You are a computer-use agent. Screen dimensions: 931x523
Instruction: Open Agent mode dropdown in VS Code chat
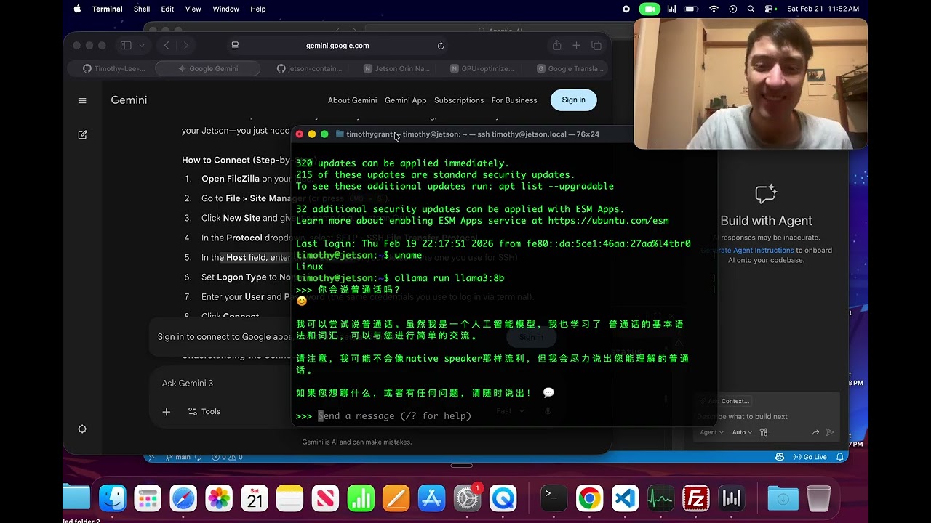(x=711, y=432)
